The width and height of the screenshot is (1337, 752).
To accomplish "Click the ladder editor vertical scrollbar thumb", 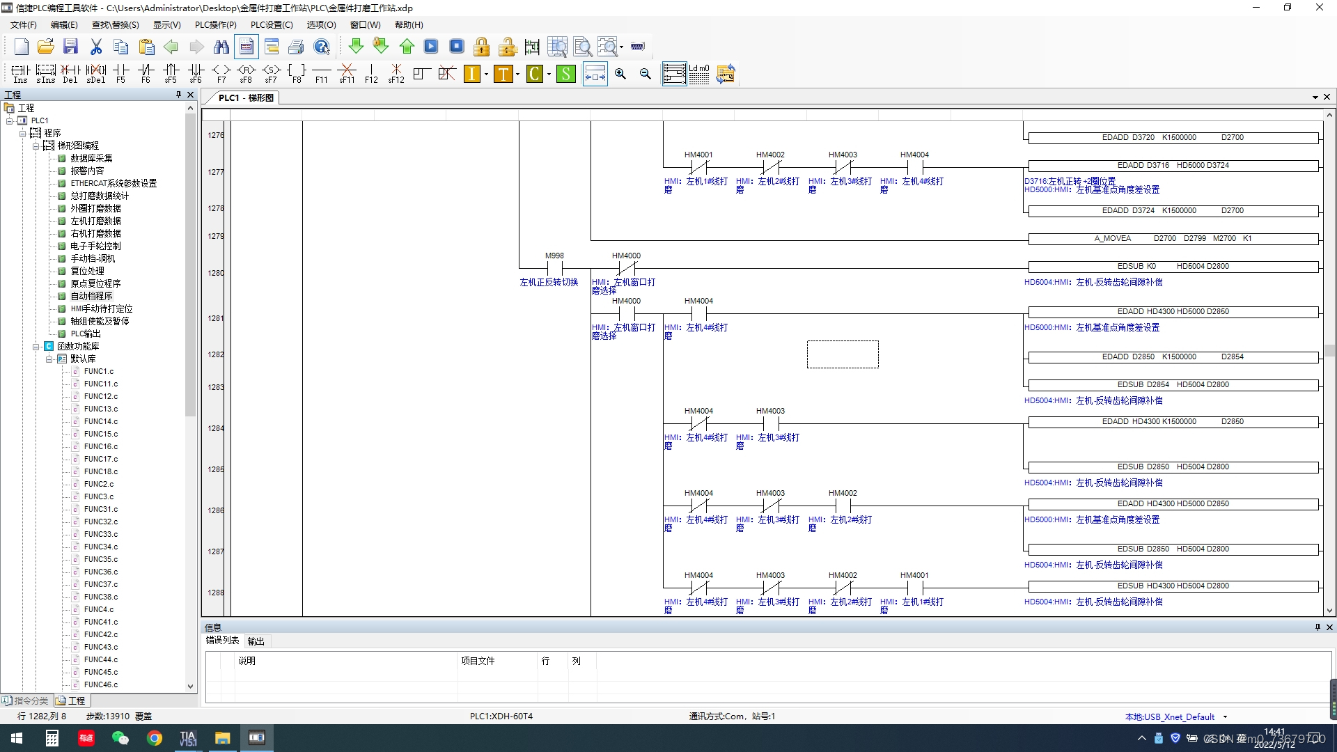I will pos(1329,350).
